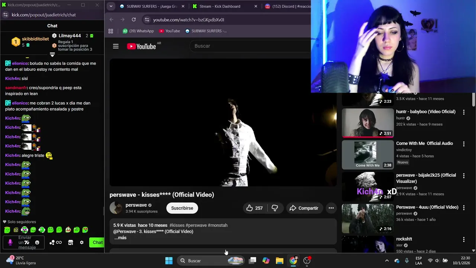Open SUBWAY SURFERS bookmark
Viewport: 476px width, 268px height.
pyautogui.click(x=206, y=31)
